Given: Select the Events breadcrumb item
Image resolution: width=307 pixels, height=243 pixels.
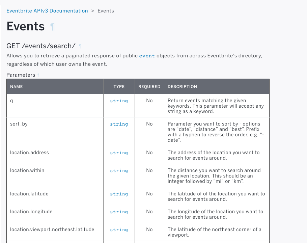Looking at the screenshot, I should pos(106,11).
